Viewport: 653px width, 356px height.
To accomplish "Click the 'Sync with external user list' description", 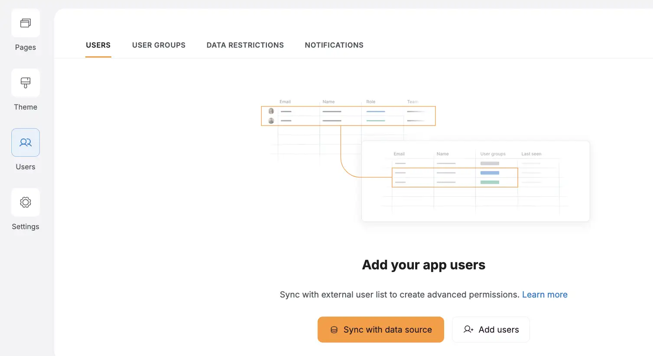I will [x=400, y=295].
